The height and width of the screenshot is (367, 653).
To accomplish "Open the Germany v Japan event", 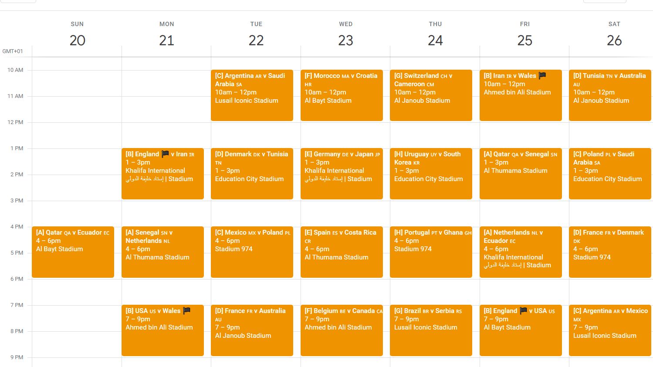I will point(342,173).
